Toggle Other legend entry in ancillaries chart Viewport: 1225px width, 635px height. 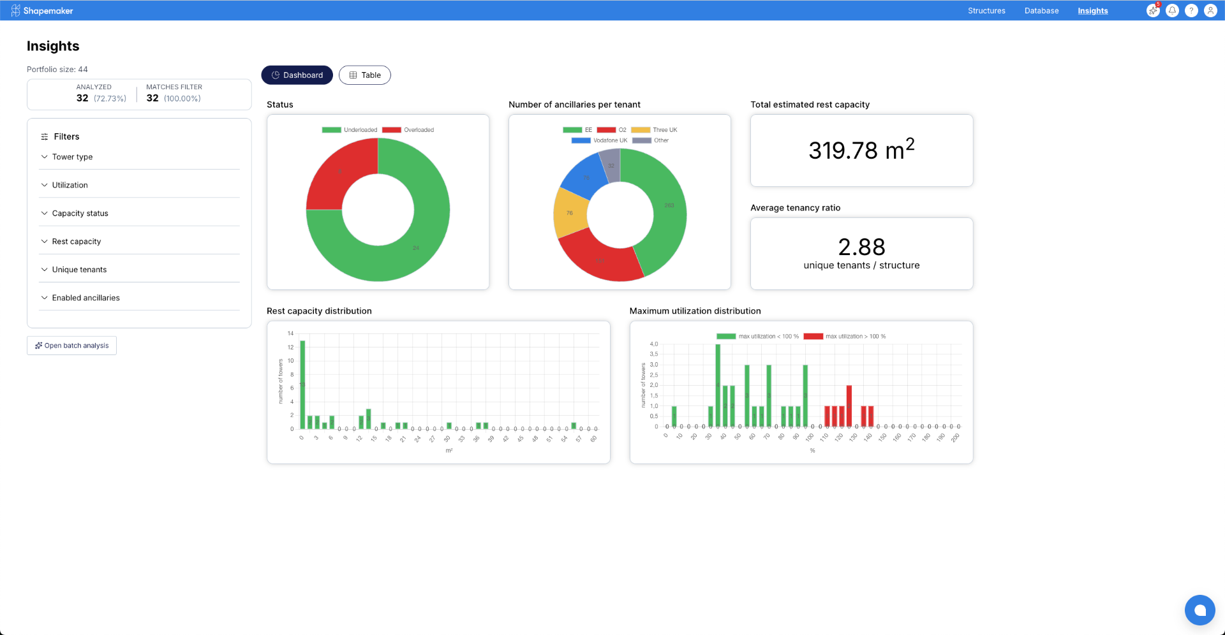(651, 140)
